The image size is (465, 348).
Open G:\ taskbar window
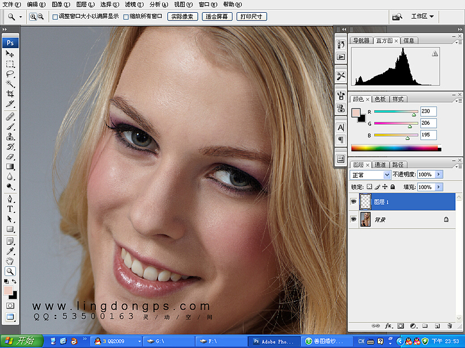(x=169, y=342)
